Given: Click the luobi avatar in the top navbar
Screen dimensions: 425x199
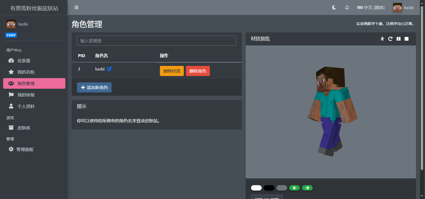Looking at the screenshot, I should 397,7.
